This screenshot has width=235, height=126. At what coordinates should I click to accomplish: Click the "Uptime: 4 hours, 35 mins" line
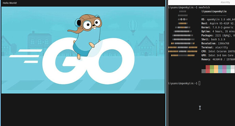pyautogui.click(x=218, y=31)
